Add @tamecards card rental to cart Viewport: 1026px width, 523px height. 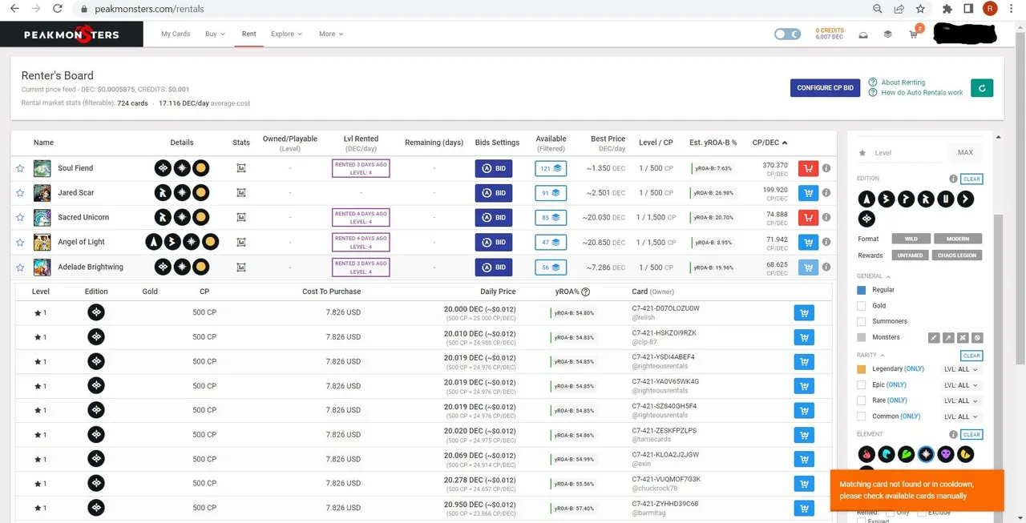pos(803,435)
